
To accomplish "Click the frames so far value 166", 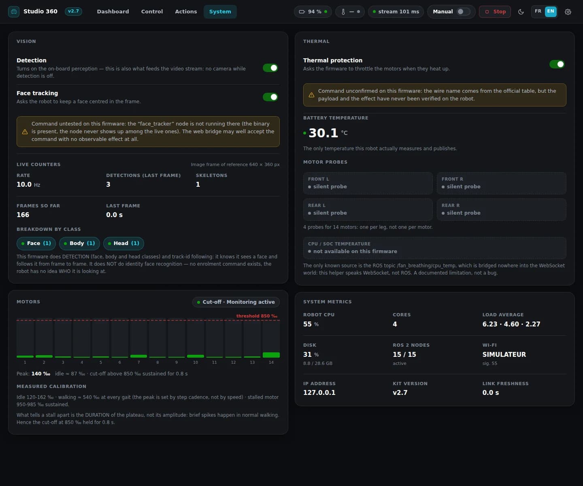I will point(23,215).
